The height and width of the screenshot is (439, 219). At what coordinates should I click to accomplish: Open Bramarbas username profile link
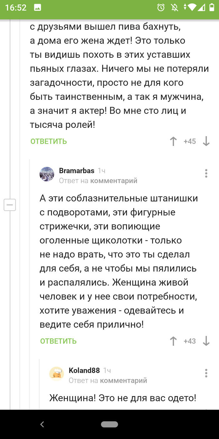tap(77, 171)
